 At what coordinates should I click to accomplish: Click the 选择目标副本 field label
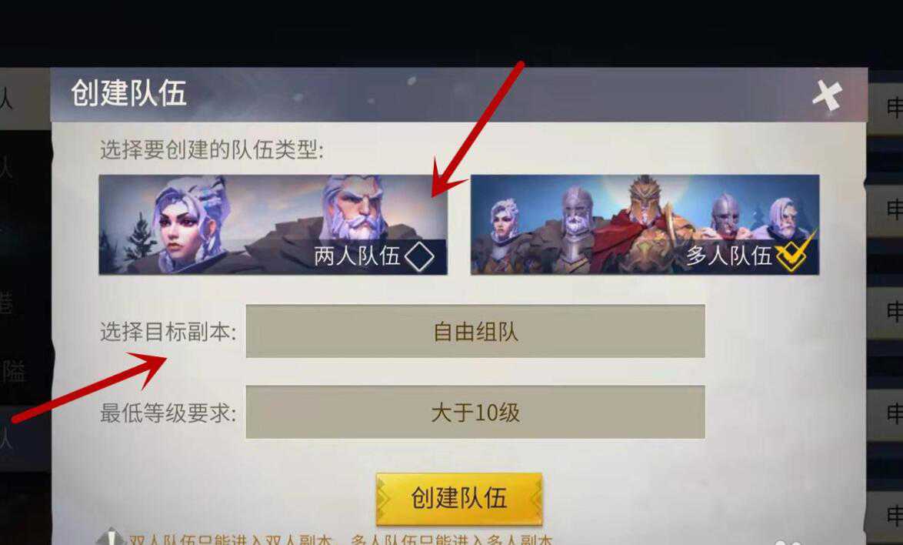tap(168, 332)
